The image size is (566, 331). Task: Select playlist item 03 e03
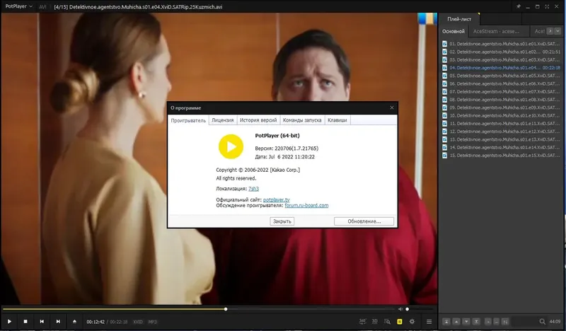tap(502, 59)
